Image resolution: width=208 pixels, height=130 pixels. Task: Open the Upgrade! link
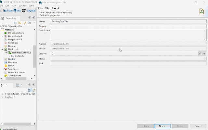tap(31, 10)
